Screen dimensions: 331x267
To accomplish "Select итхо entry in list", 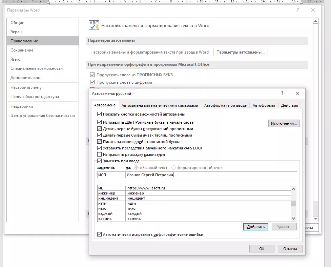I will pos(194,208).
